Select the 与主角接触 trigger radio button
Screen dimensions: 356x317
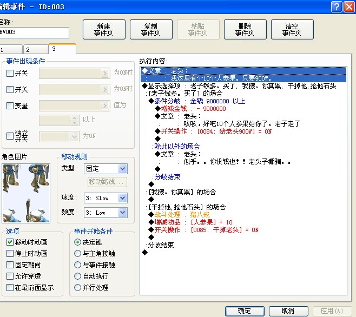point(78,253)
